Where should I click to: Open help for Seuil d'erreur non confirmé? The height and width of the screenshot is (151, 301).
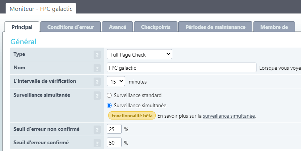click(x=97, y=130)
